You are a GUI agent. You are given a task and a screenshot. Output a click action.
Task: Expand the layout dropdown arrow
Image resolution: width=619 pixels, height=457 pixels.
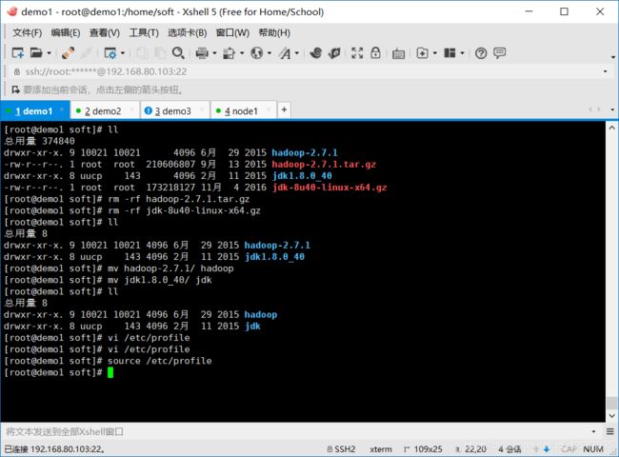coord(462,53)
